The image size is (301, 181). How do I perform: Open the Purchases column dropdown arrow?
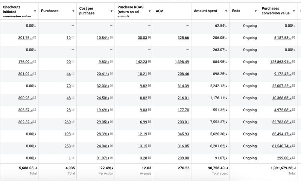[x=73, y=11]
